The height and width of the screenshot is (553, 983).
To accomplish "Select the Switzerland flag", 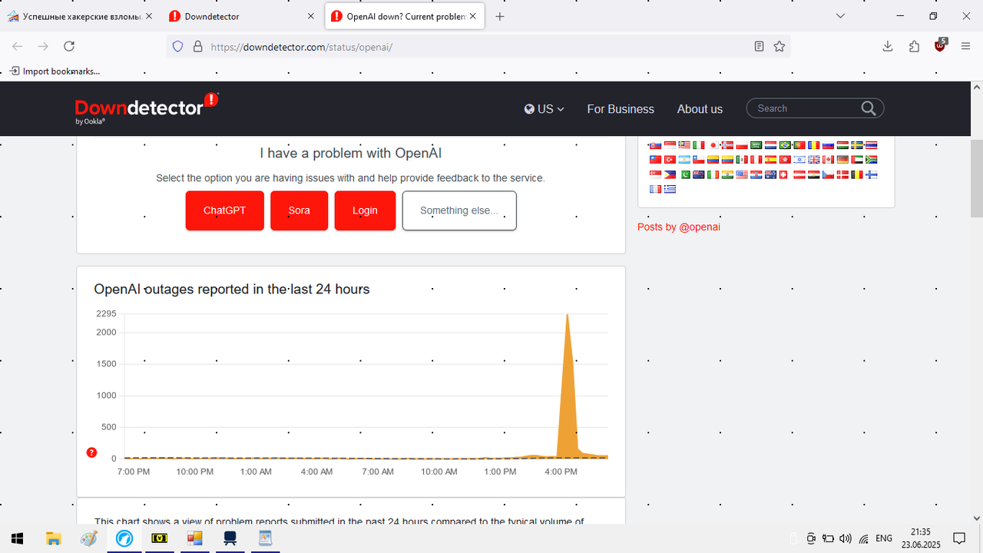I will pos(783,174).
